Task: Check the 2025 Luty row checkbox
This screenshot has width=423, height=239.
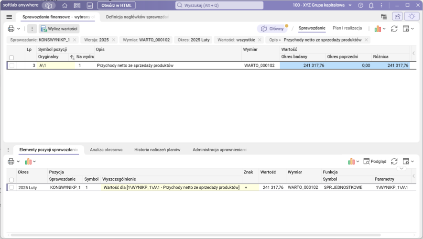Action: tap(11, 187)
